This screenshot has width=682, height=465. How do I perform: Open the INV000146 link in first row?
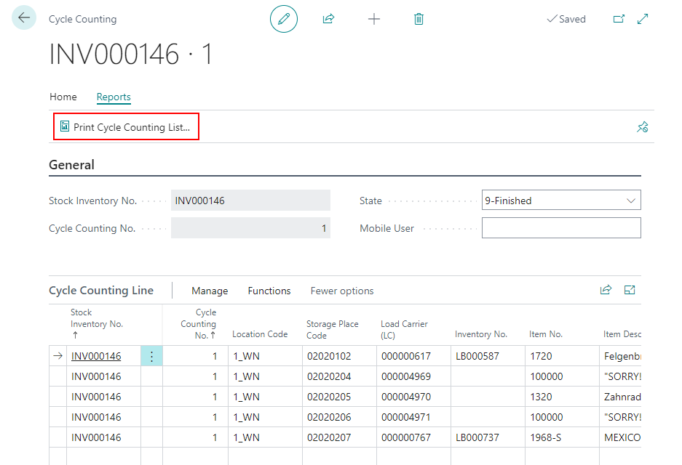point(96,356)
